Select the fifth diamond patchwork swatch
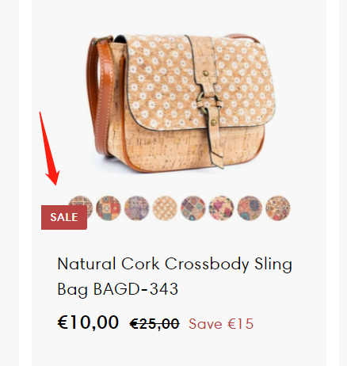 click(193, 208)
